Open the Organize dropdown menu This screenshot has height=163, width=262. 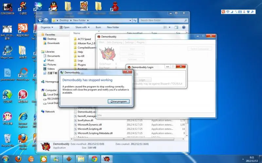coord(47,27)
